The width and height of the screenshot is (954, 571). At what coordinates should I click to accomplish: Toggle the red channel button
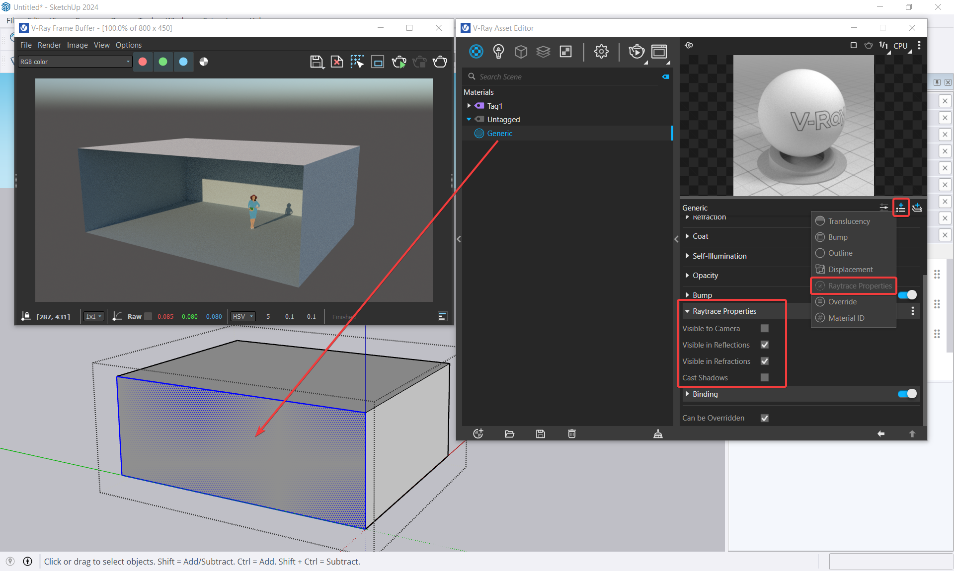(x=143, y=62)
